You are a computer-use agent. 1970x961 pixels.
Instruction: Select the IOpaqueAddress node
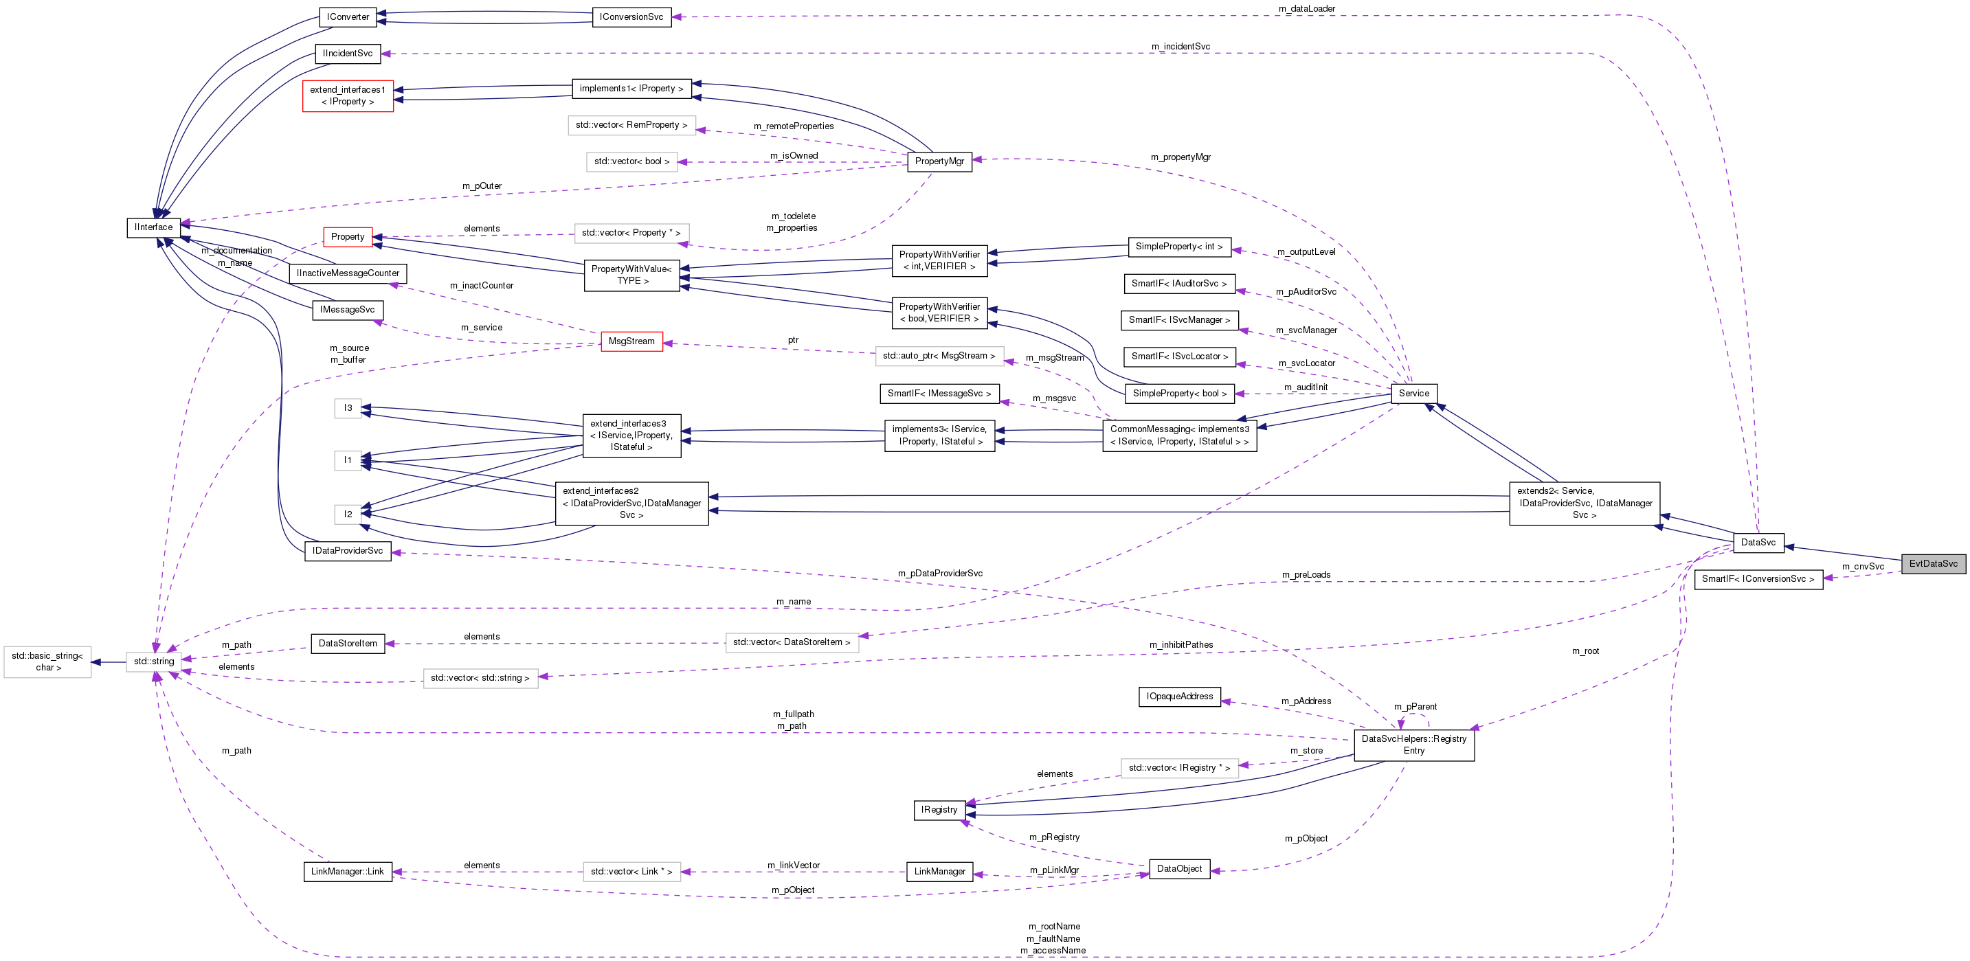(1179, 697)
